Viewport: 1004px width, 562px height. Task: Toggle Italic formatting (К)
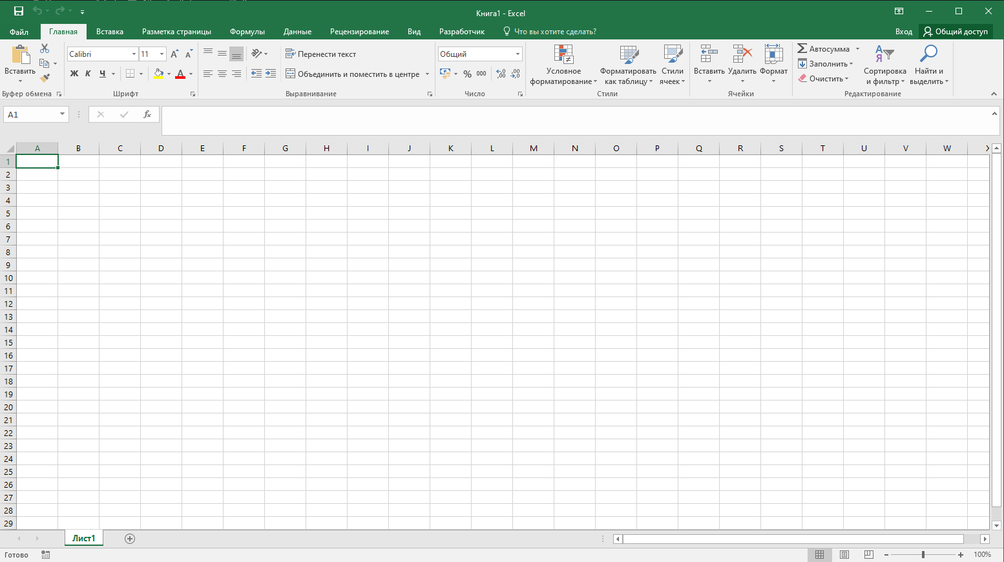click(x=88, y=74)
